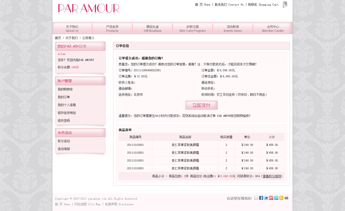
Task: Click the Twitter bird icon
Action: click(x=266, y=198)
